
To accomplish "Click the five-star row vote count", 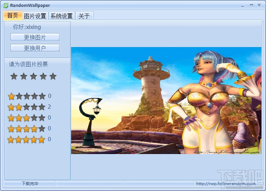I will point(50,139).
